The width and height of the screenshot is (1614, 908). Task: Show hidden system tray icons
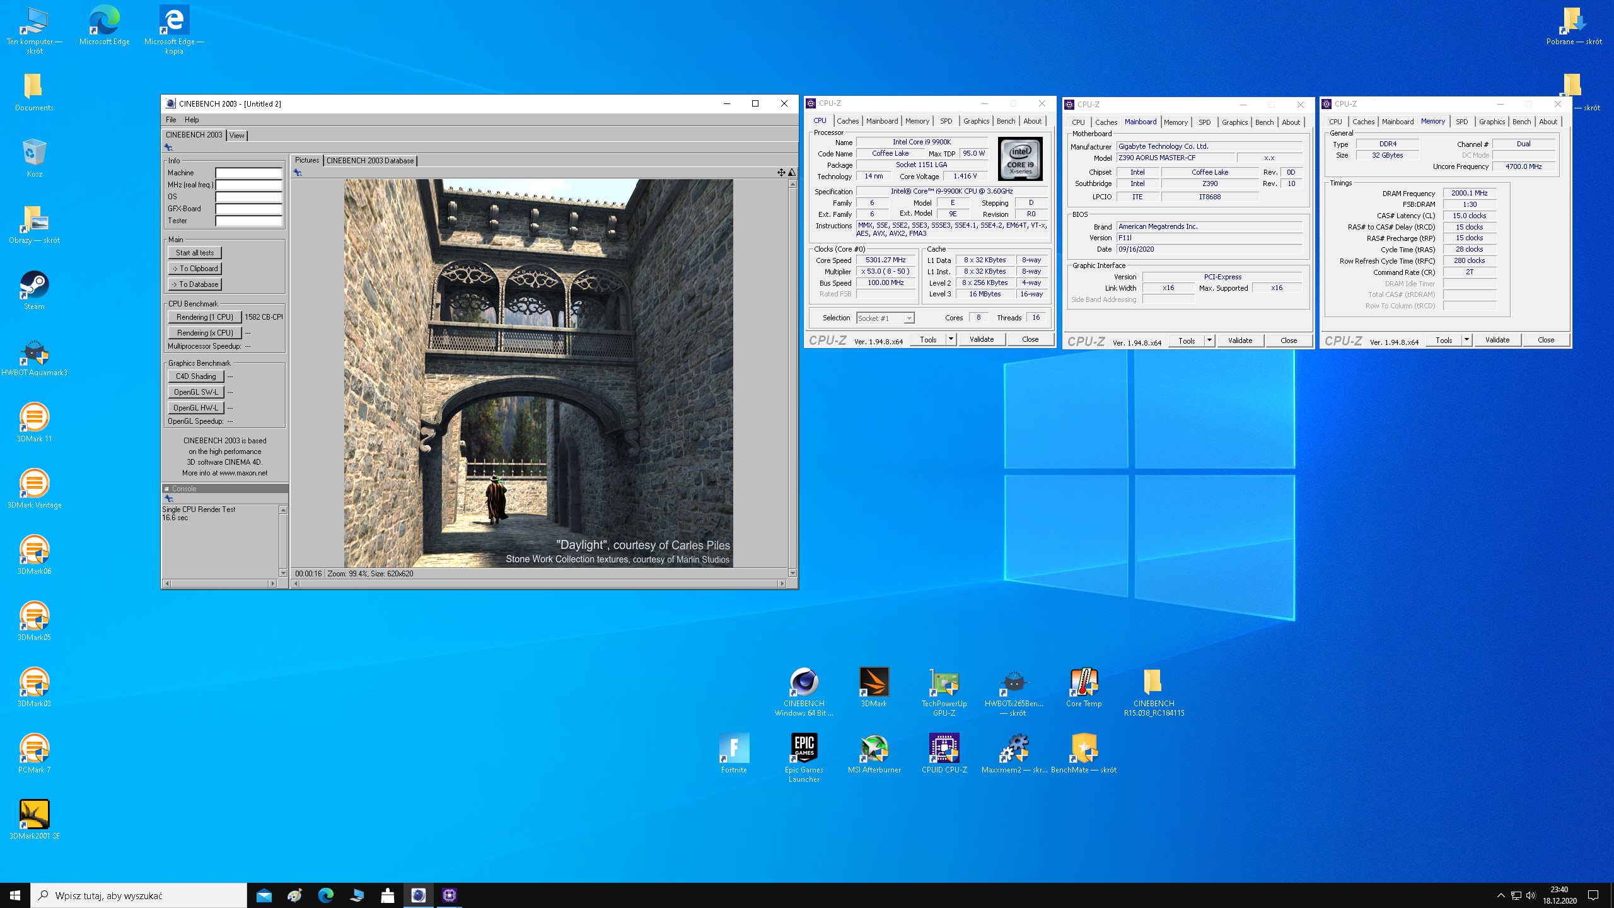click(x=1501, y=895)
